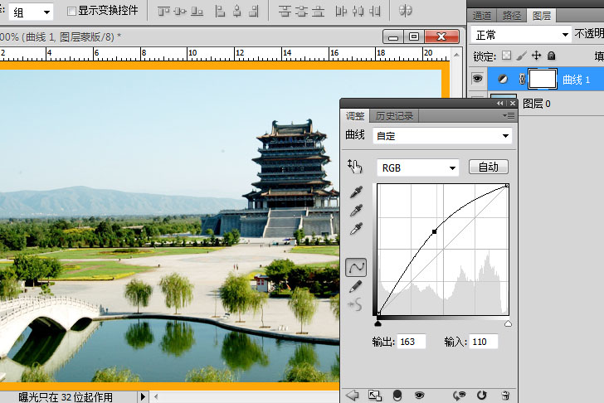The width and height of the screenshot is (604, 403).
Task: Select the on-image targeted adjustment hand tool
Action: tap(355, 167)
